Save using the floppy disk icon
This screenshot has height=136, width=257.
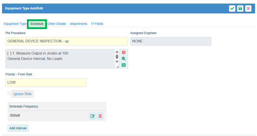[x=240, y=8]
